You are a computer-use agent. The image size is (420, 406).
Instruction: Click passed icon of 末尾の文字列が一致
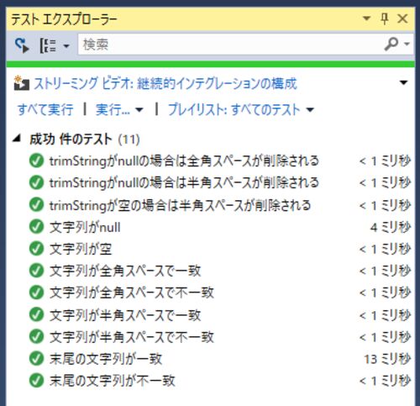point(36,358)
